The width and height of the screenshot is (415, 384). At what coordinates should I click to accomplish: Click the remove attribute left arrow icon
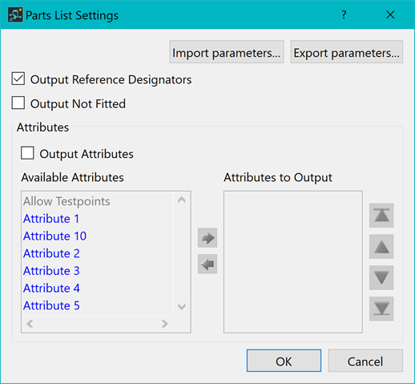[207, 264]
